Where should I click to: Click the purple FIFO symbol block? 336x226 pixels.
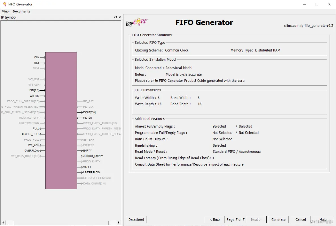[x=61, y=120]
